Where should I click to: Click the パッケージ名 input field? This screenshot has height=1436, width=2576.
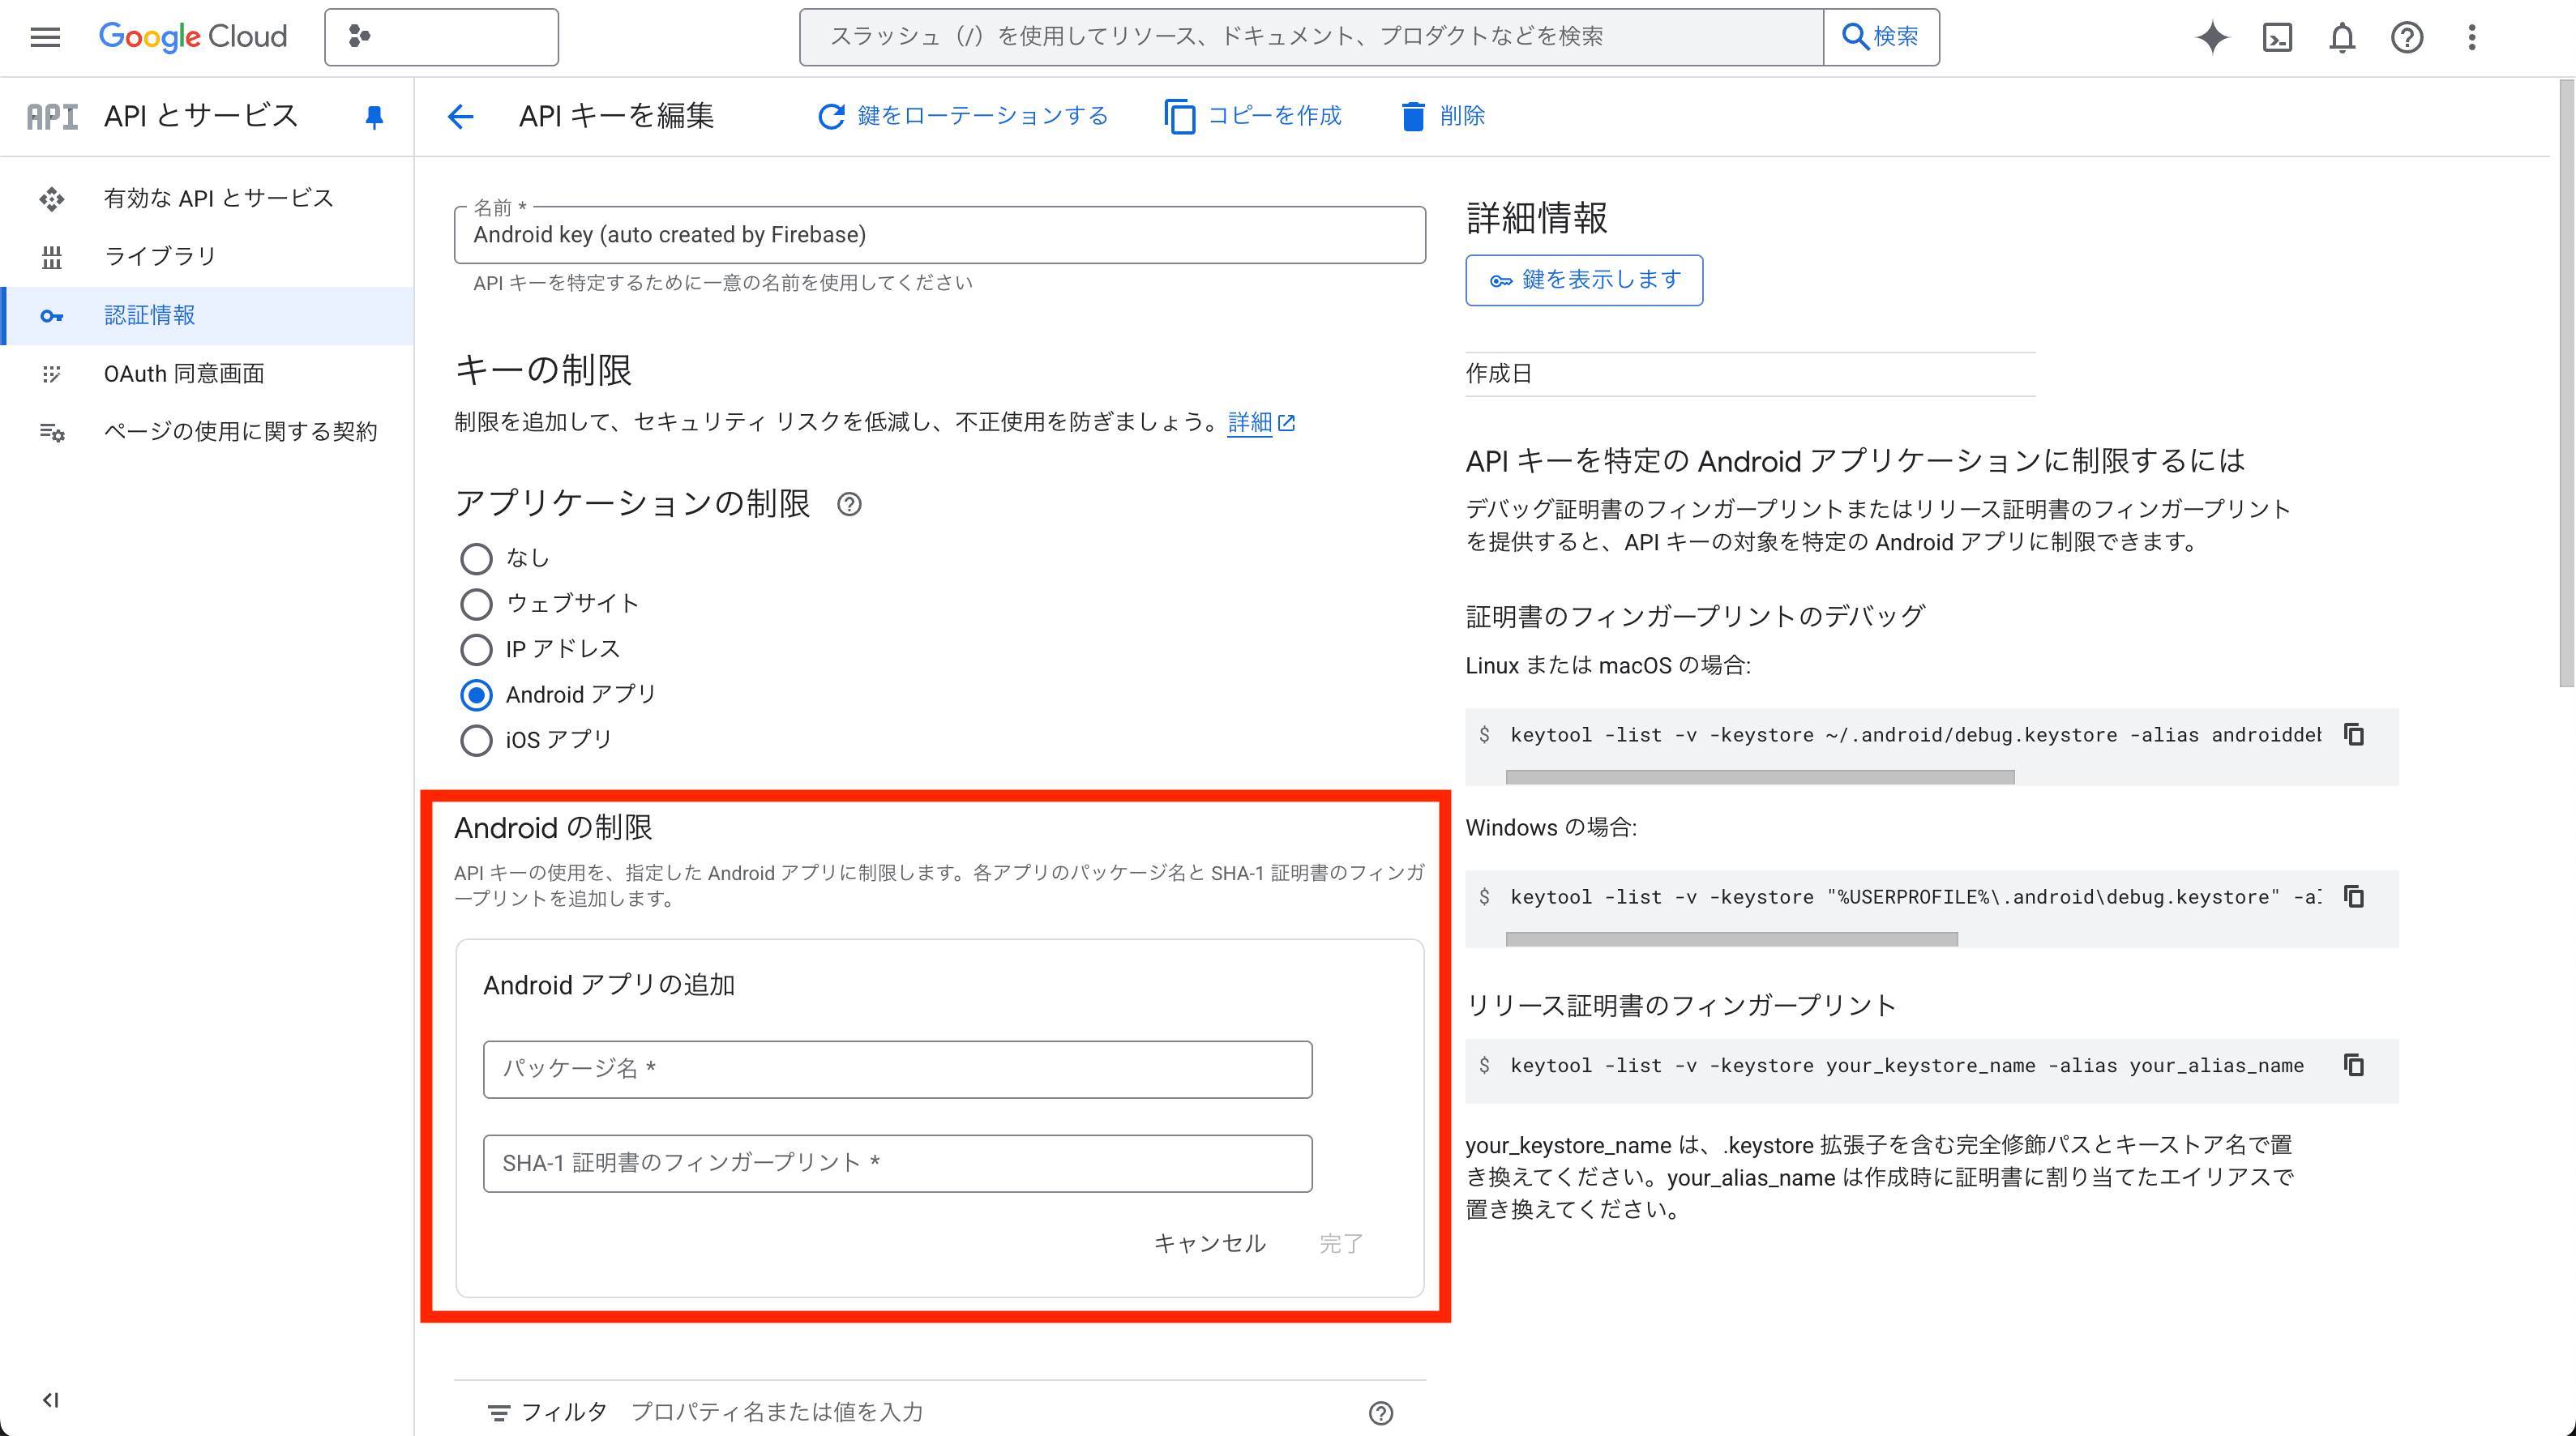[897, 1069]
